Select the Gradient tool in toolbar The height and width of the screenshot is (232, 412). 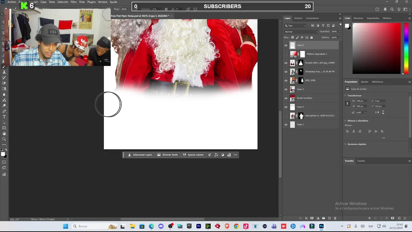point(4,89)
